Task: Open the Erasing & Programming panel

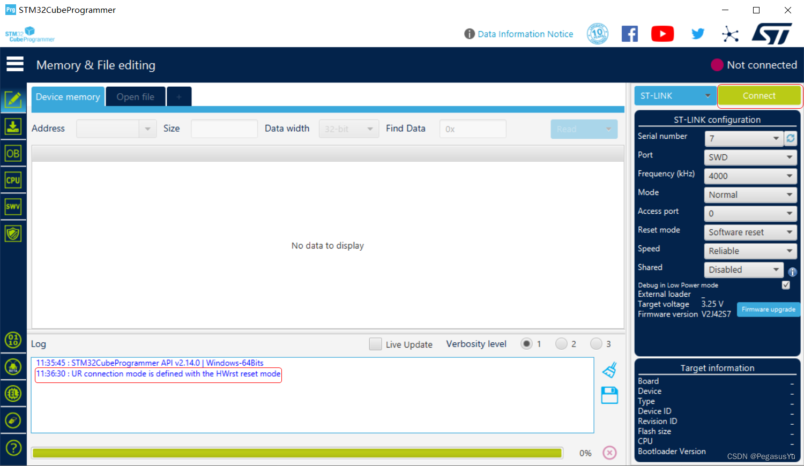Action: 13,126
